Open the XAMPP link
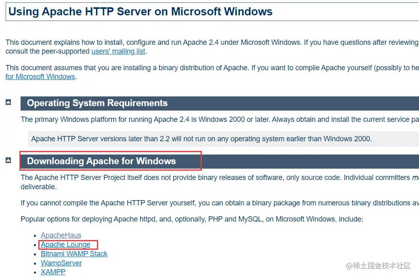Screen dimensions: 419x278 [x=53, y=272]
